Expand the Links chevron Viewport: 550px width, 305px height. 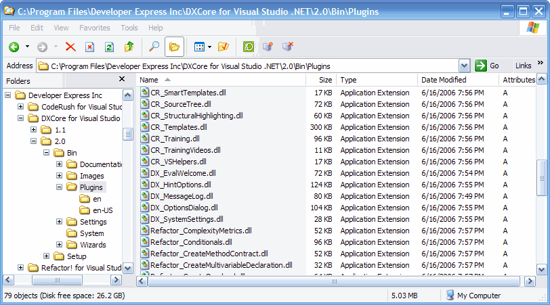pyautogui.click(x=541, y=63)
